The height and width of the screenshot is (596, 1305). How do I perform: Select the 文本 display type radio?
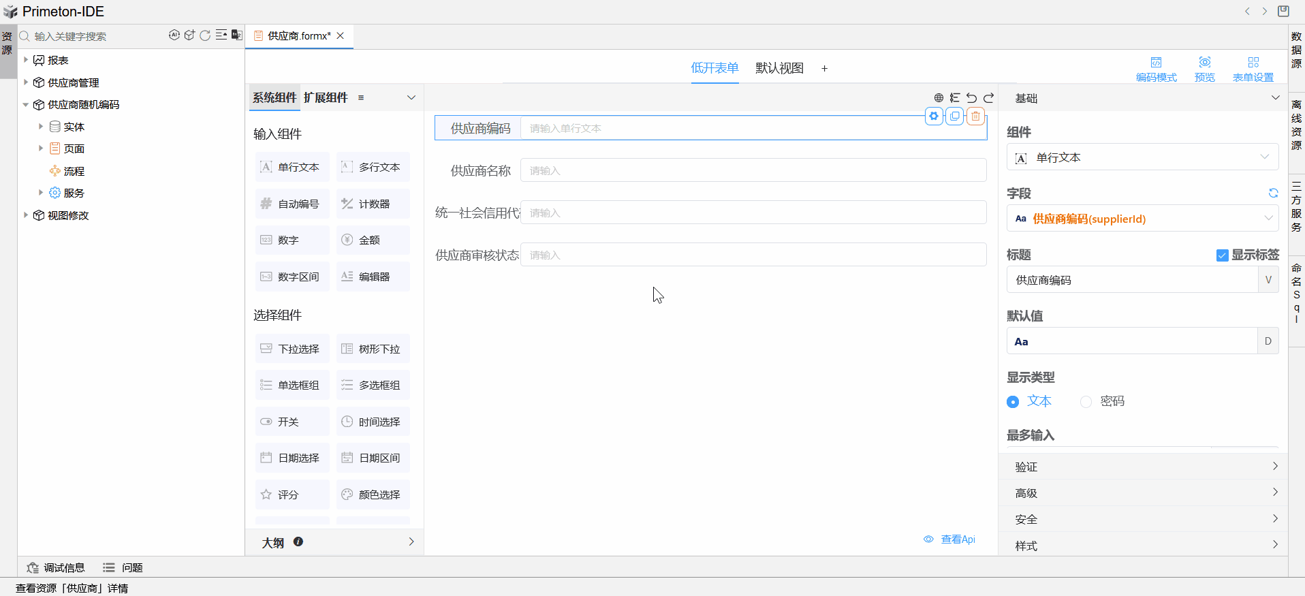[x=1013, y=402]
